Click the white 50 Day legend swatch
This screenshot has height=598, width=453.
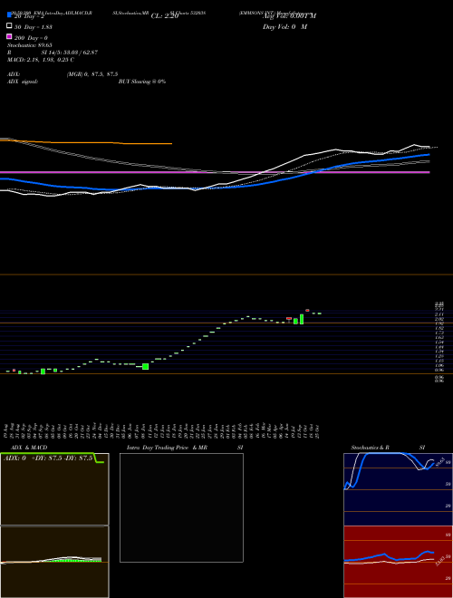coord(9,25)
